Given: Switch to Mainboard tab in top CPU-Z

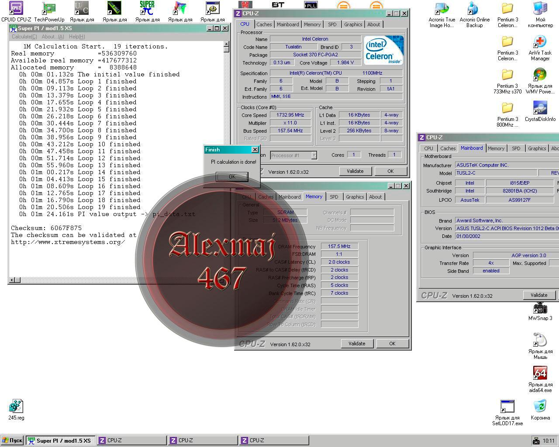Looking at the screenshot, I should (288, 24).
